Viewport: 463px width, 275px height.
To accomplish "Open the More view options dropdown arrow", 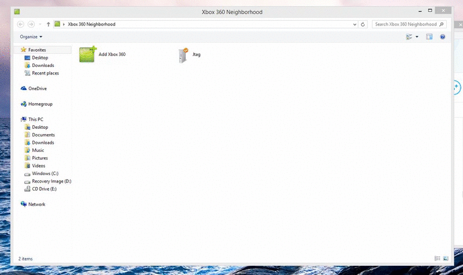I will [x=417, y=36].
